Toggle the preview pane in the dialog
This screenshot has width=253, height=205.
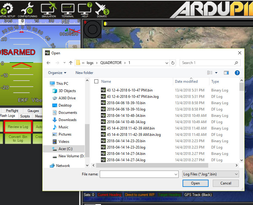pyautogui.click(x=227, y=72)
